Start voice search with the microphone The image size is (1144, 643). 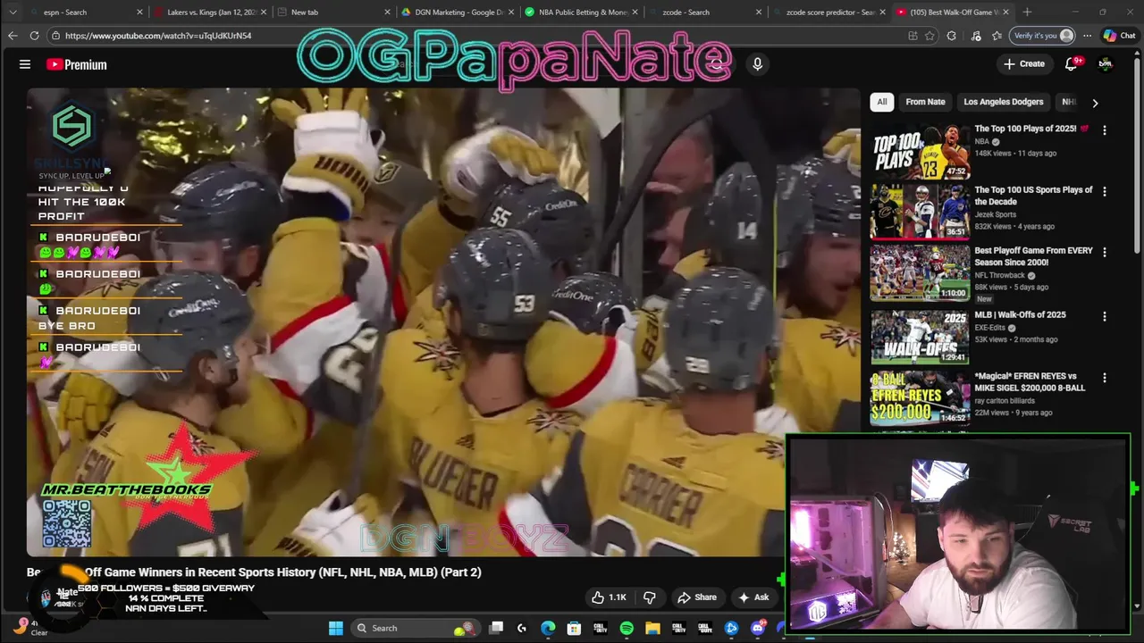tap(757, 64)
